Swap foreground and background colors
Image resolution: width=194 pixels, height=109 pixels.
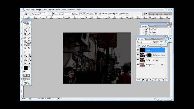point(29,67)
